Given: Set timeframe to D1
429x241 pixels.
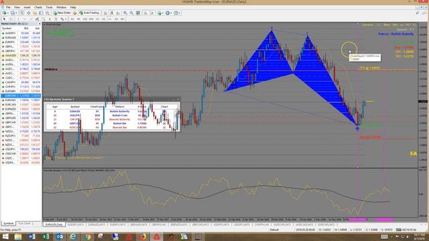Looking at the screenshot, I should (110, 19).
